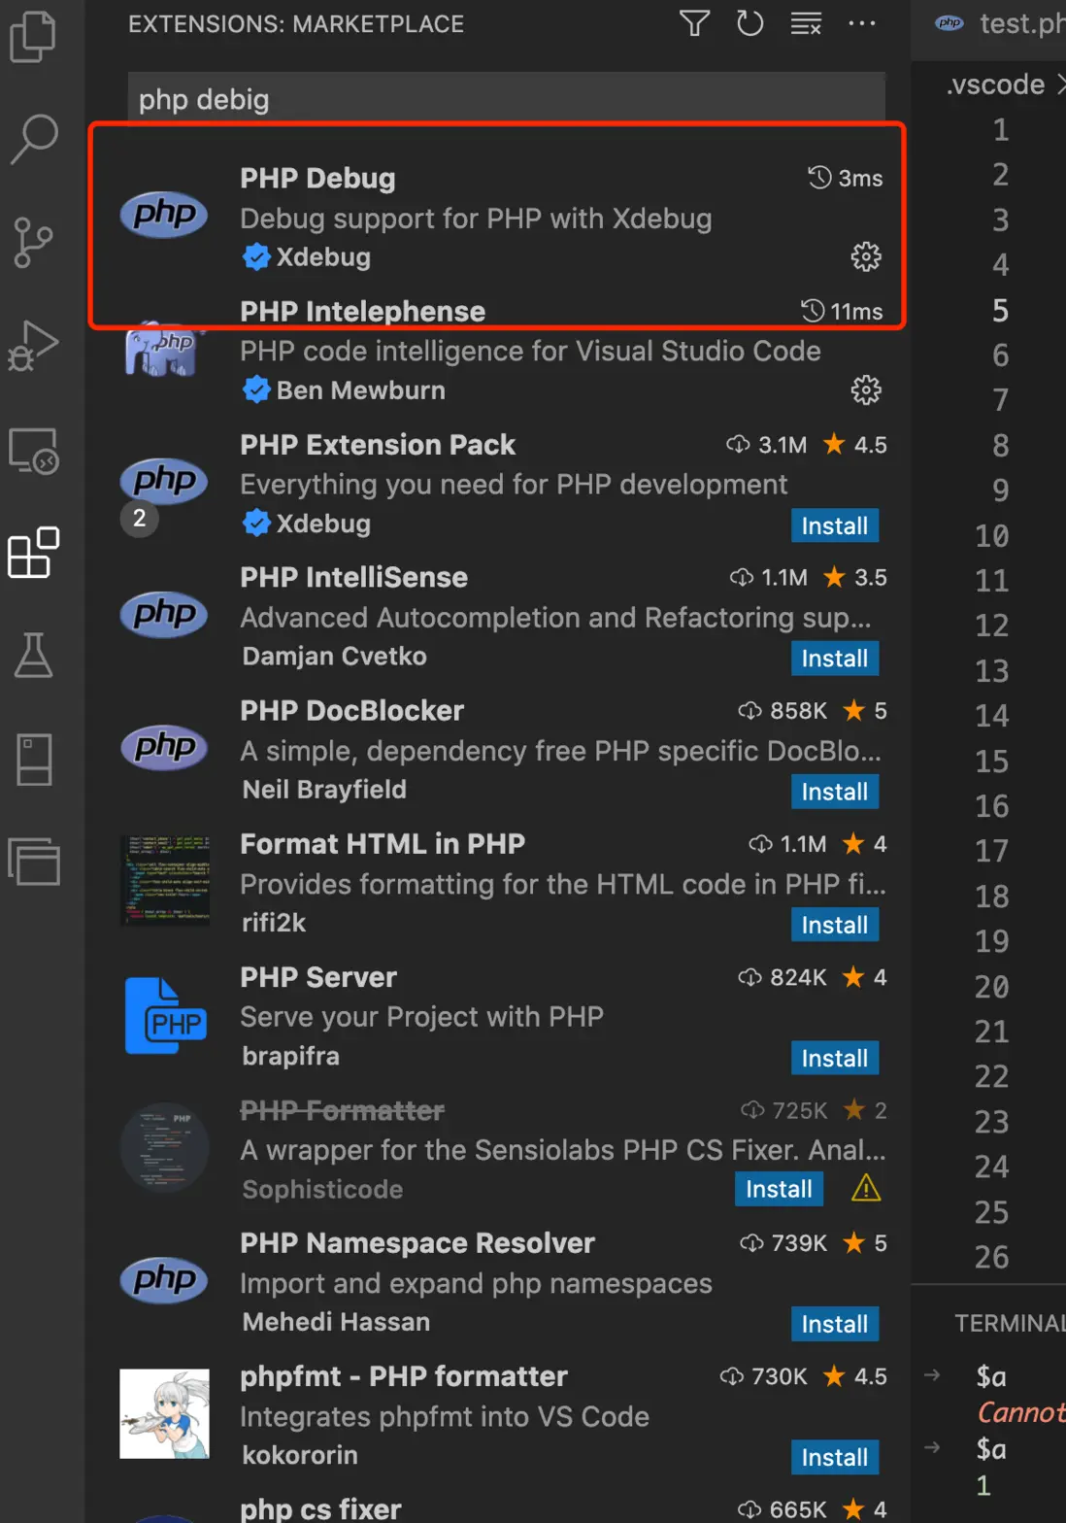Image resolution: width=1066 pixels, height=1523 pixels.
Task: Filter extensions using the funnel icon
Action: tap(694, 23)
